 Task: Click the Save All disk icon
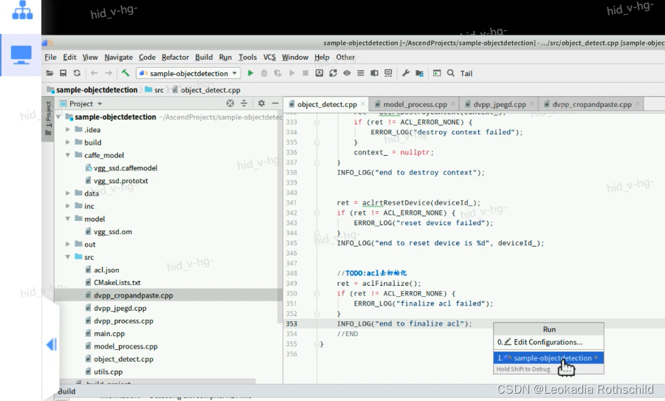point(63,73)
